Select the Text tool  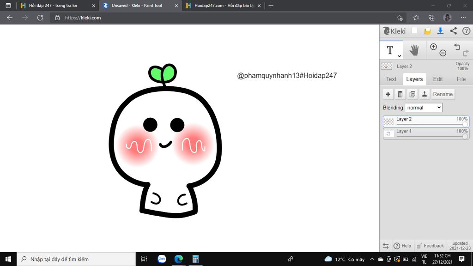coord(390,50)
